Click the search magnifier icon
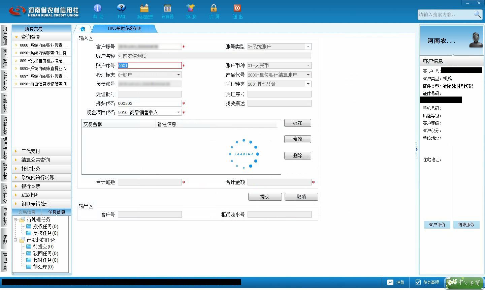This screenshot has height=290, width=485. 477,14
